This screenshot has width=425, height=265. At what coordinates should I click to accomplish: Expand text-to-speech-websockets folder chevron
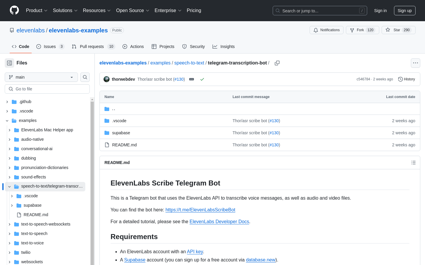9,224
